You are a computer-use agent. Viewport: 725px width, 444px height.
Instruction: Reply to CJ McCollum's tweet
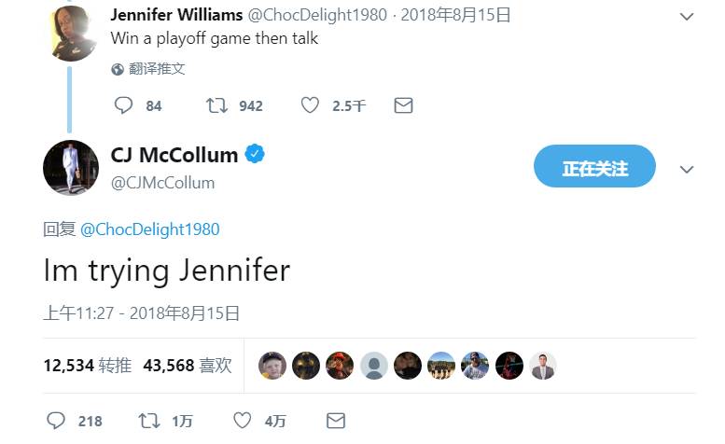[x=56, y=421]
